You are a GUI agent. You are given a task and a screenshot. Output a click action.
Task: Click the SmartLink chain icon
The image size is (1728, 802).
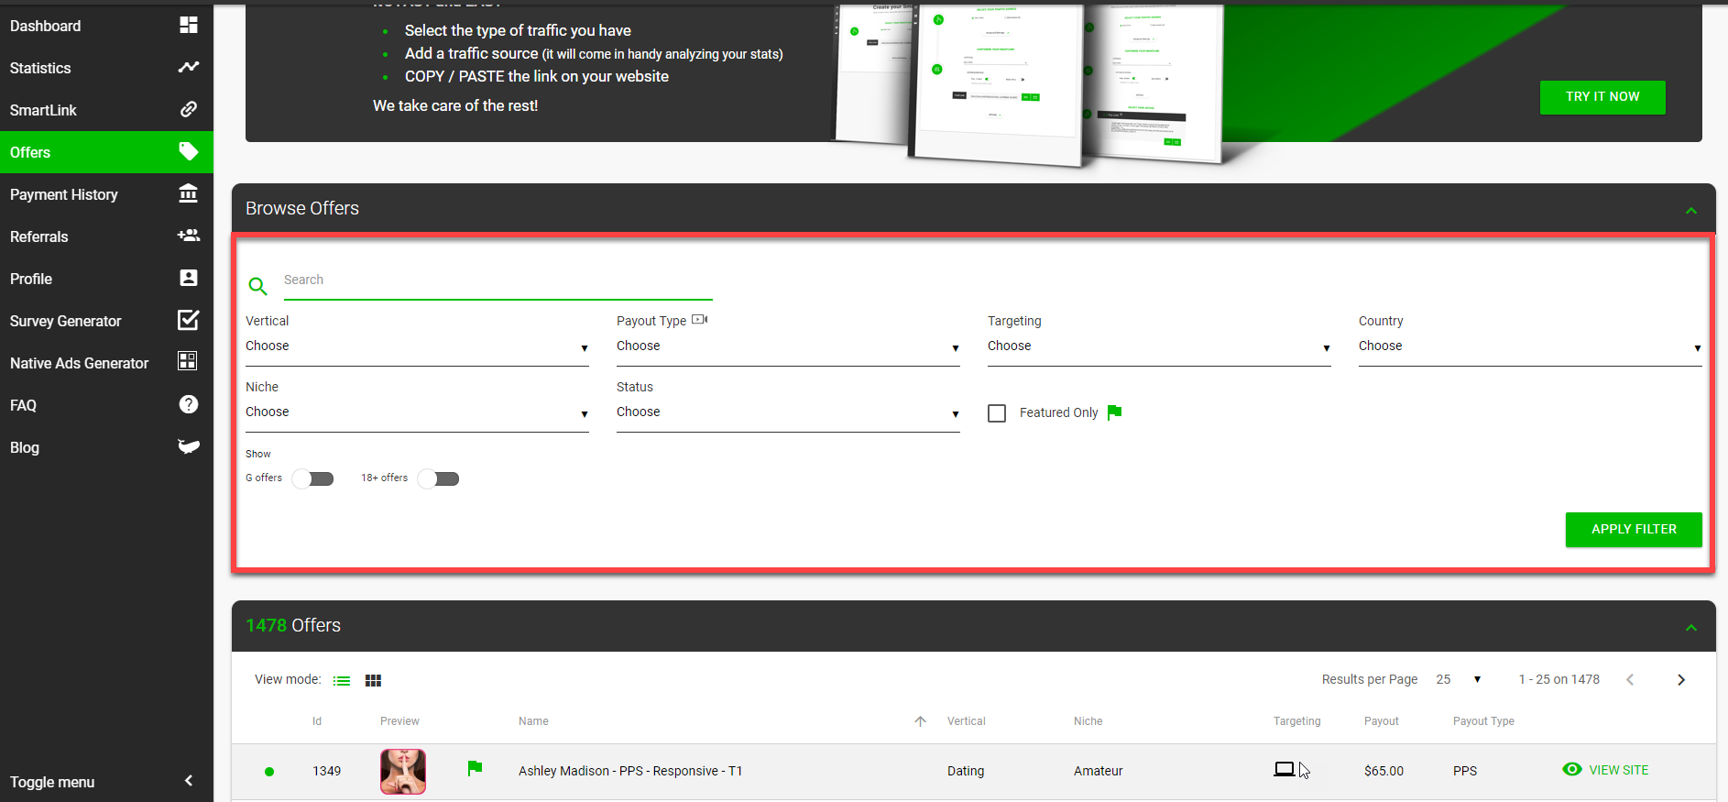[x=189, y=109]
